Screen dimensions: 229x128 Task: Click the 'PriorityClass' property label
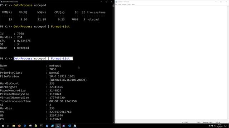coord(11,73)
